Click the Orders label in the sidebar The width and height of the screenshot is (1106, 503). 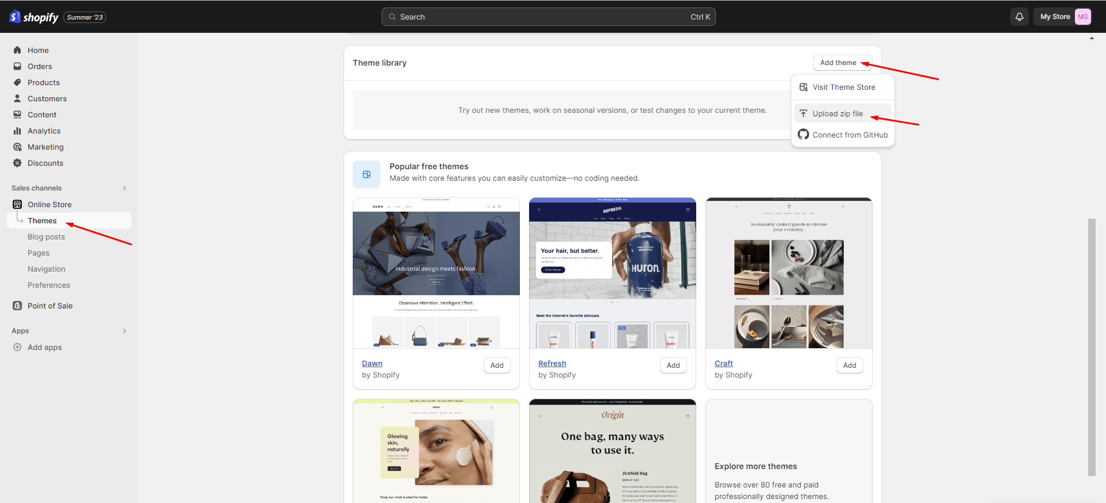point(40,66)
